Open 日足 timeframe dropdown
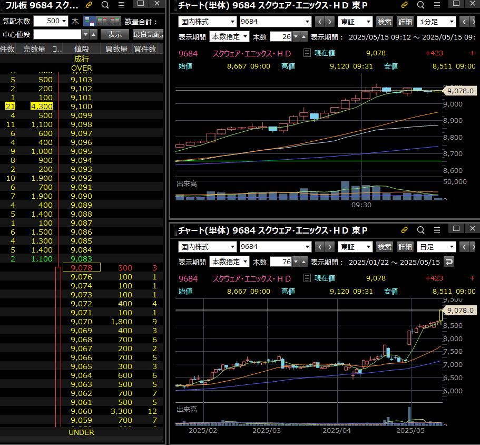 pos(436,247)
